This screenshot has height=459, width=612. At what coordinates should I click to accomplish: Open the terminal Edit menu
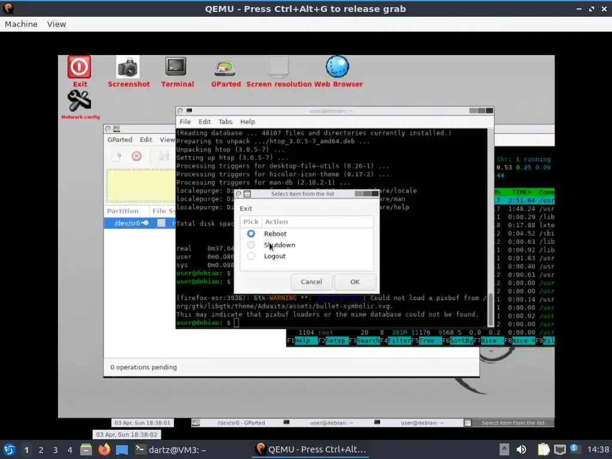click(x=204, y=122)
